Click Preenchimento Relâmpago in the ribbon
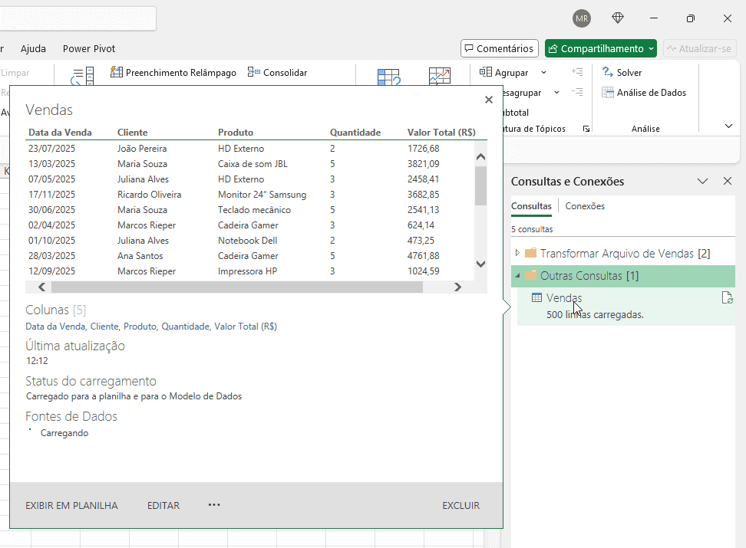The height and width of the screenshot is (548, 746). (x=173, y=73)
